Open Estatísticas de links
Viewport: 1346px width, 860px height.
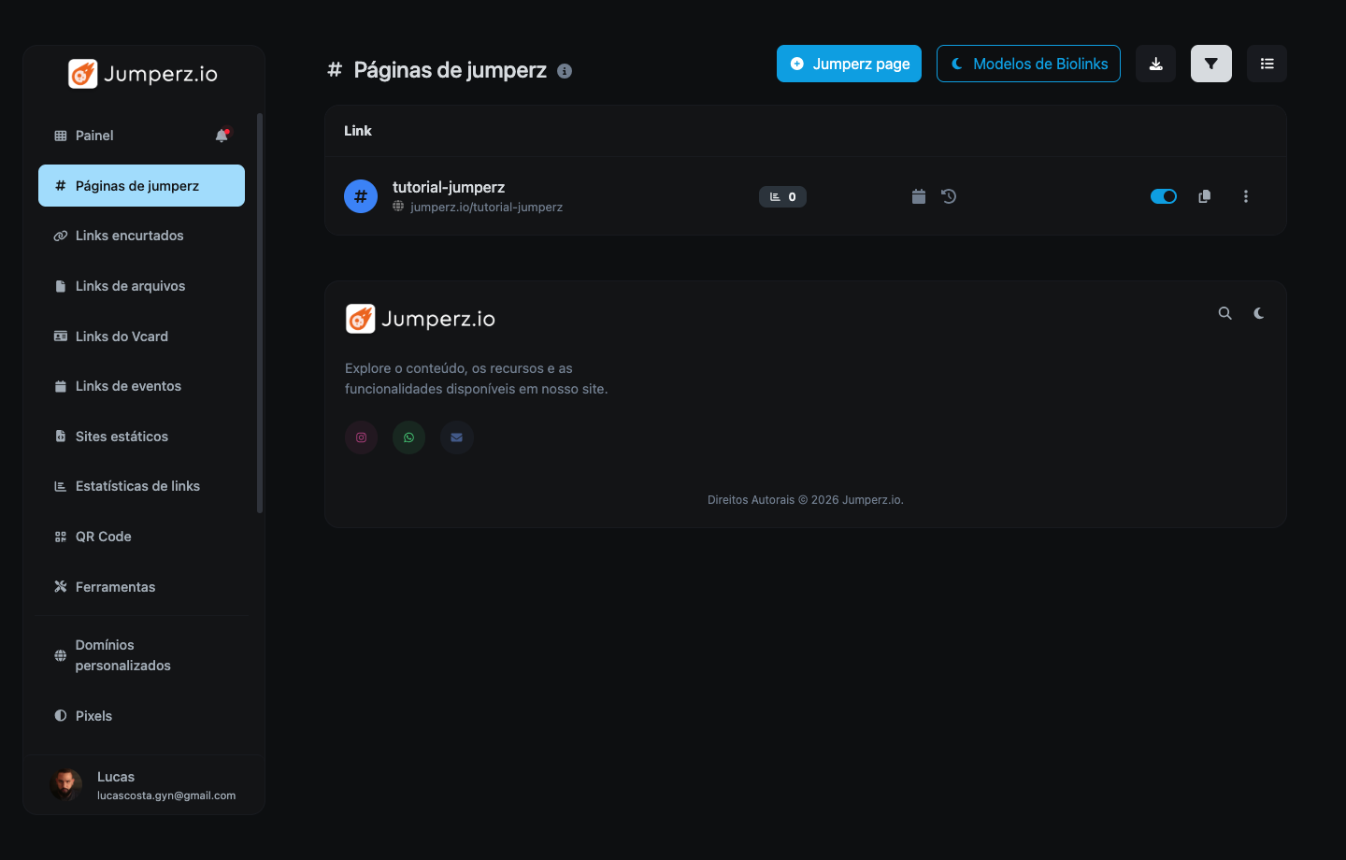point(141,486)
